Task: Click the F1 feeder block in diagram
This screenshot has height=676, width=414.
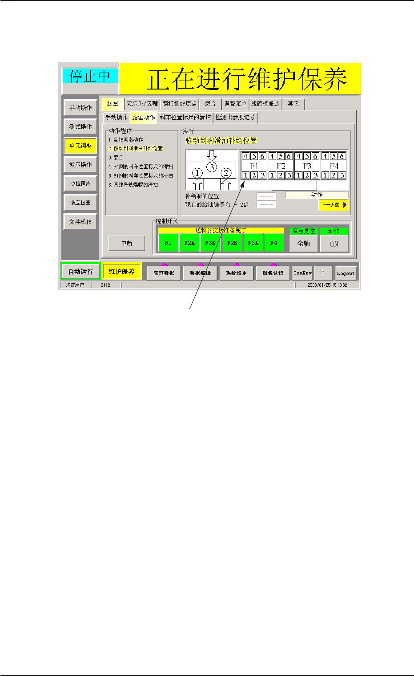Action: [254, 166]
